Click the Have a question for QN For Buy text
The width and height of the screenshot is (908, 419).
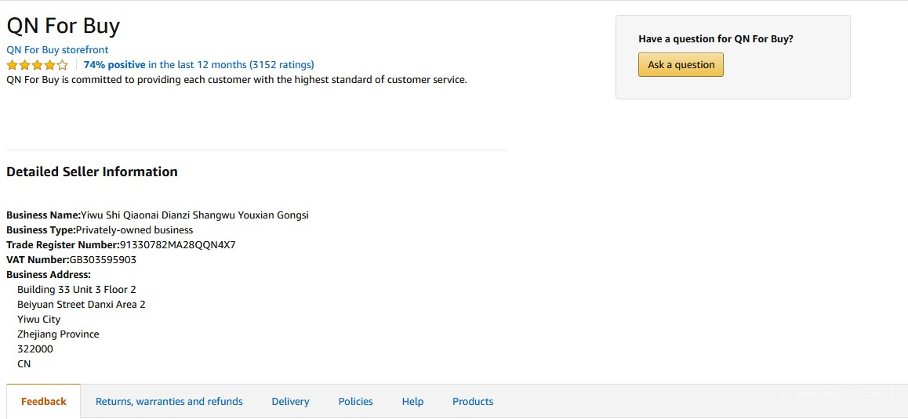[x=721, y=39]
